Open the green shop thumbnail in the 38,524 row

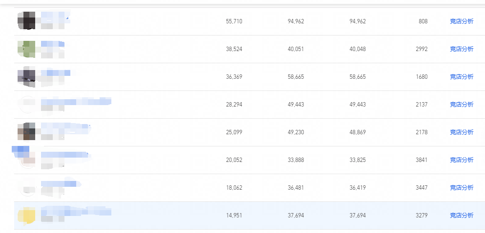point(26,49)
